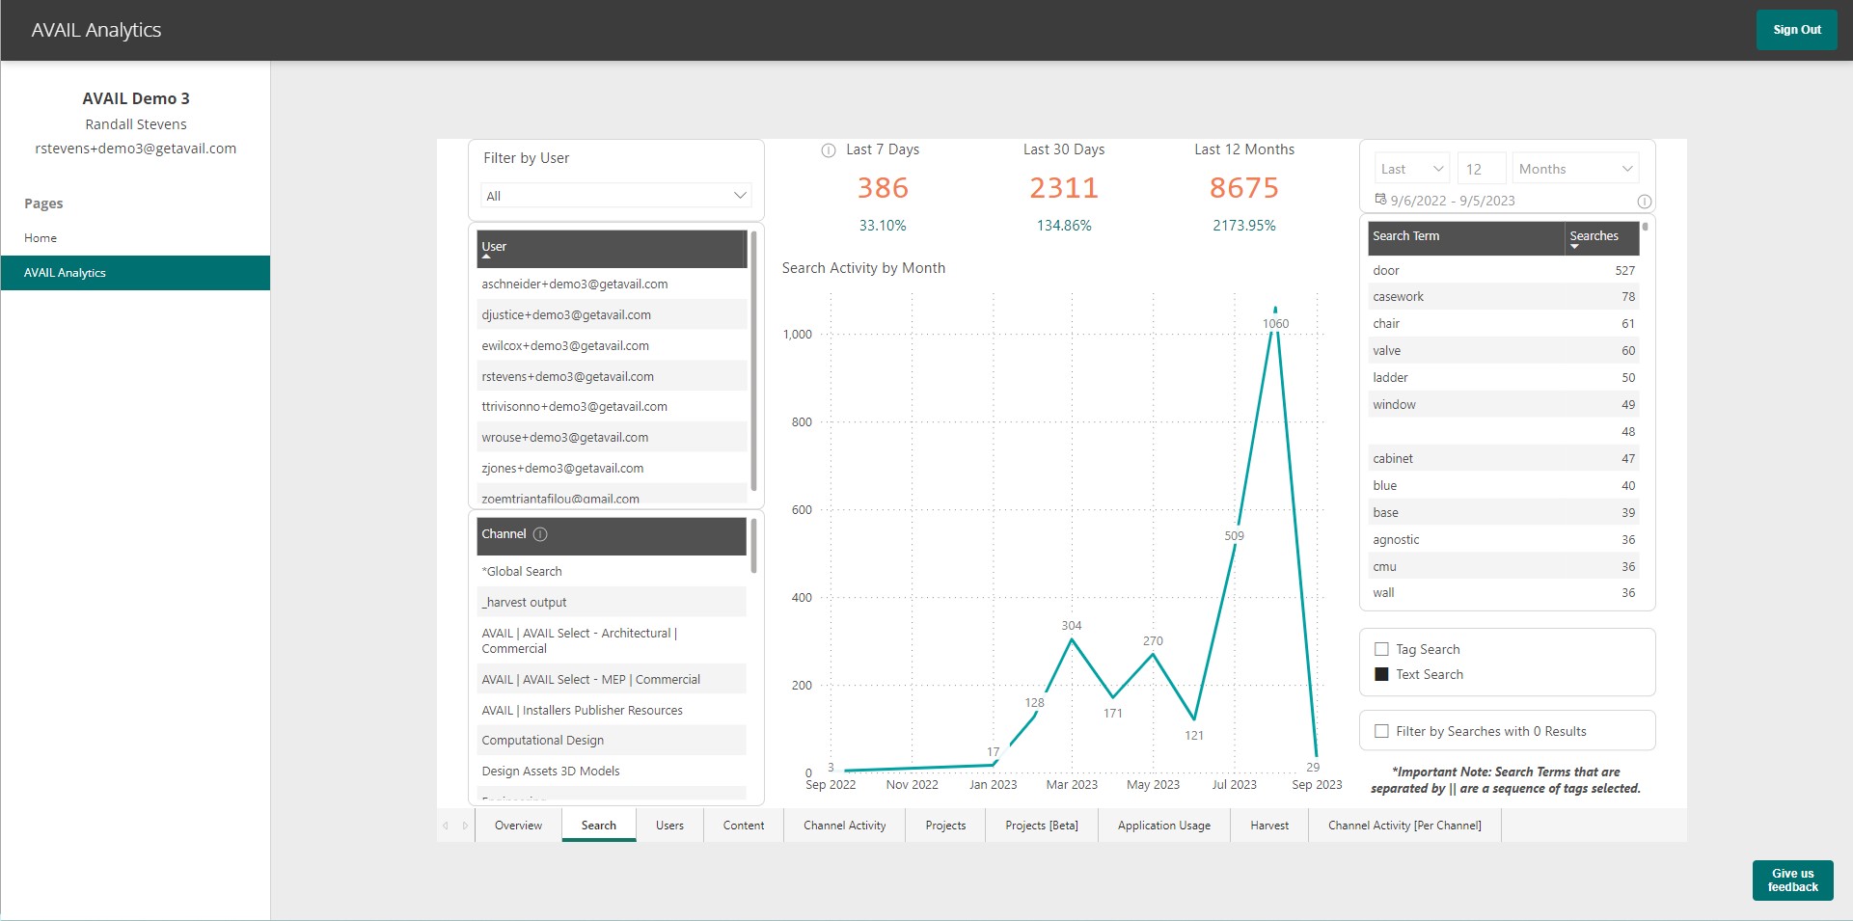The height and width of the screenshot is (921, 1853).
Task: Open the Last relative date dropdown
Action: point(1412,169)
